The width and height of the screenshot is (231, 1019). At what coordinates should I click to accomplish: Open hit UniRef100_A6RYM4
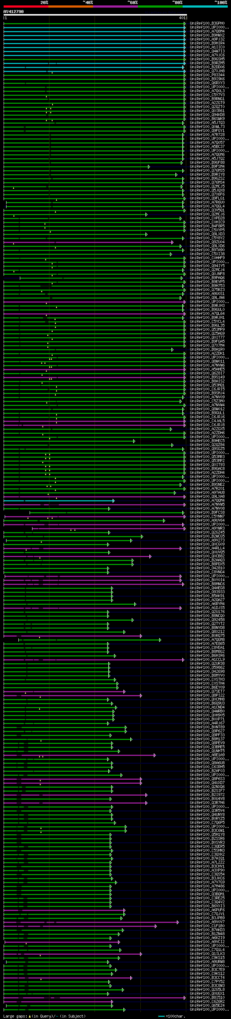click(207, 604)
